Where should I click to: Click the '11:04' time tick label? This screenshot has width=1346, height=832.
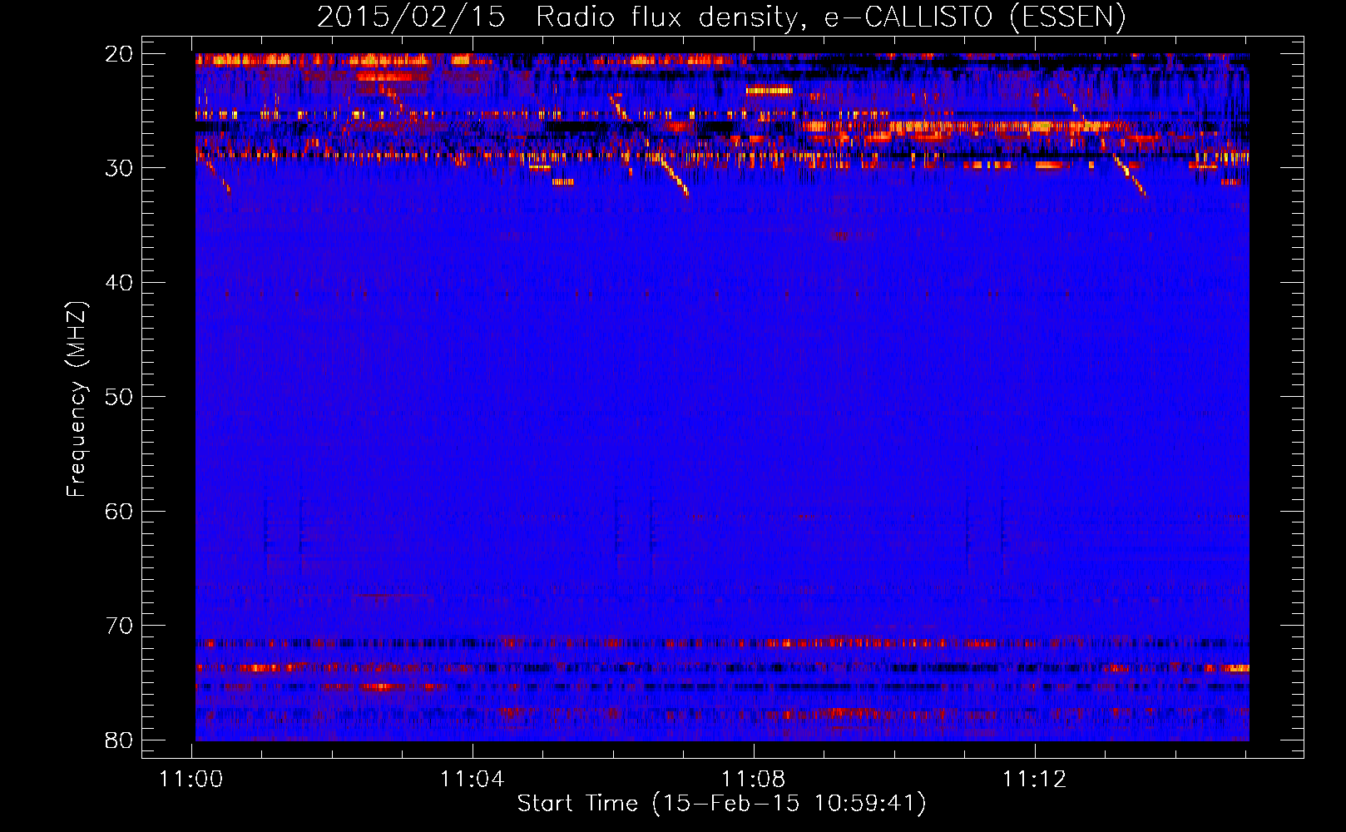473,780
